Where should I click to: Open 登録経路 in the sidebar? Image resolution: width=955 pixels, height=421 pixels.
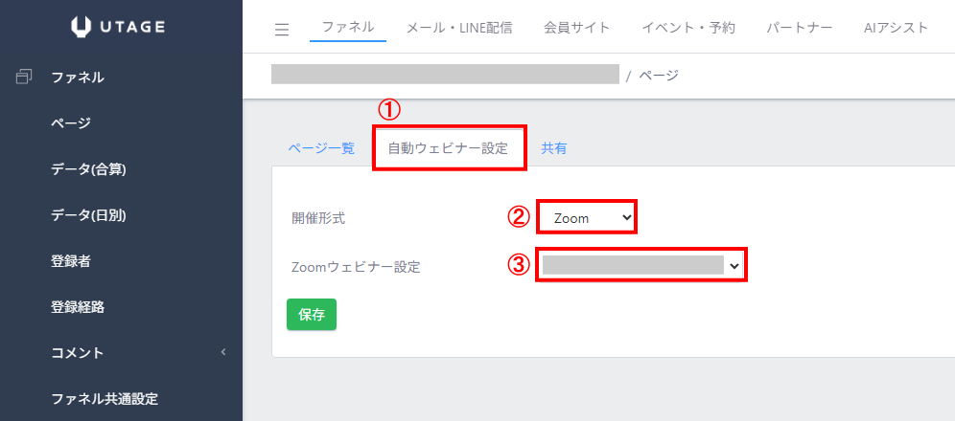(78, 307)
